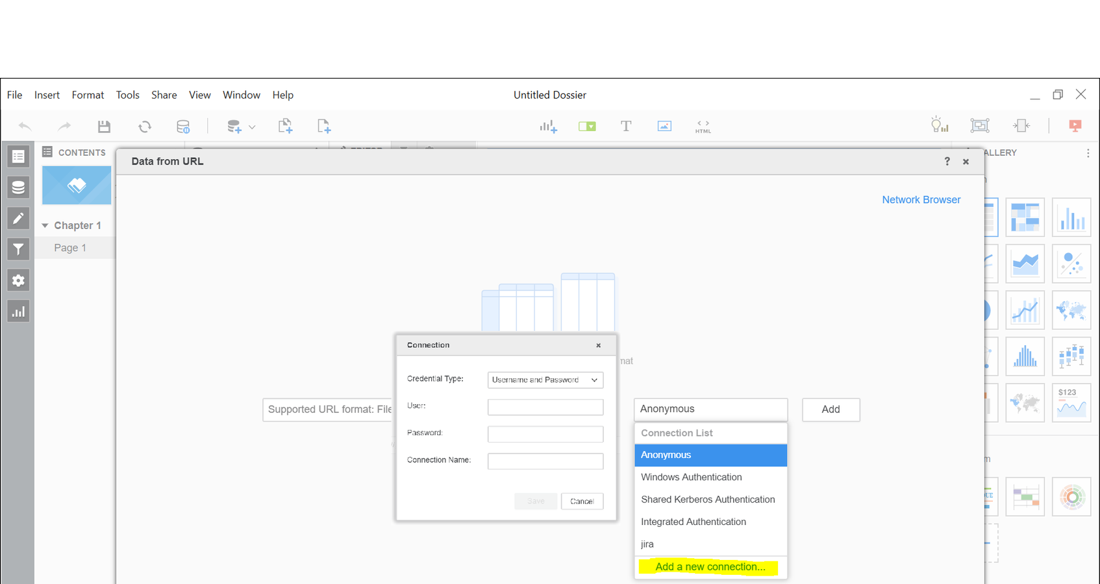Click the Password input field

tap(545, 434)
